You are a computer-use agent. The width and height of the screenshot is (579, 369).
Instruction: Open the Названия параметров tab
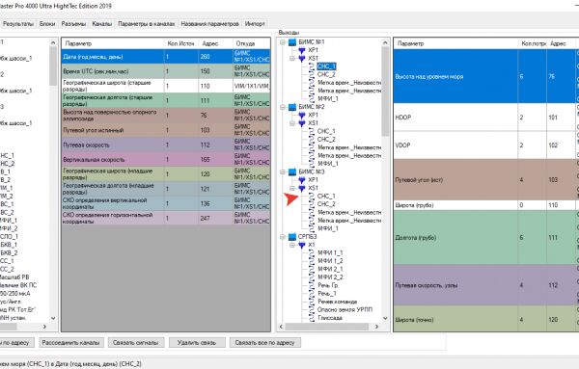pos(209,23)
